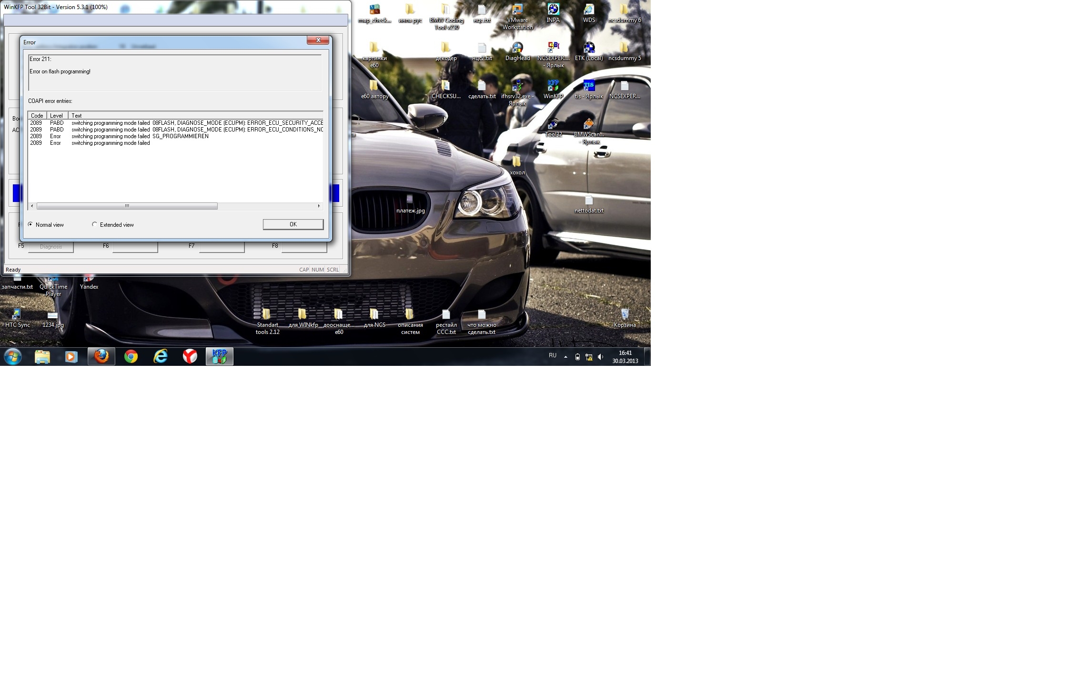This screenshot has height=686, width=1090.
Task: Open the ETK (Local) desktop icon
Action: click(x=589, y=48)
